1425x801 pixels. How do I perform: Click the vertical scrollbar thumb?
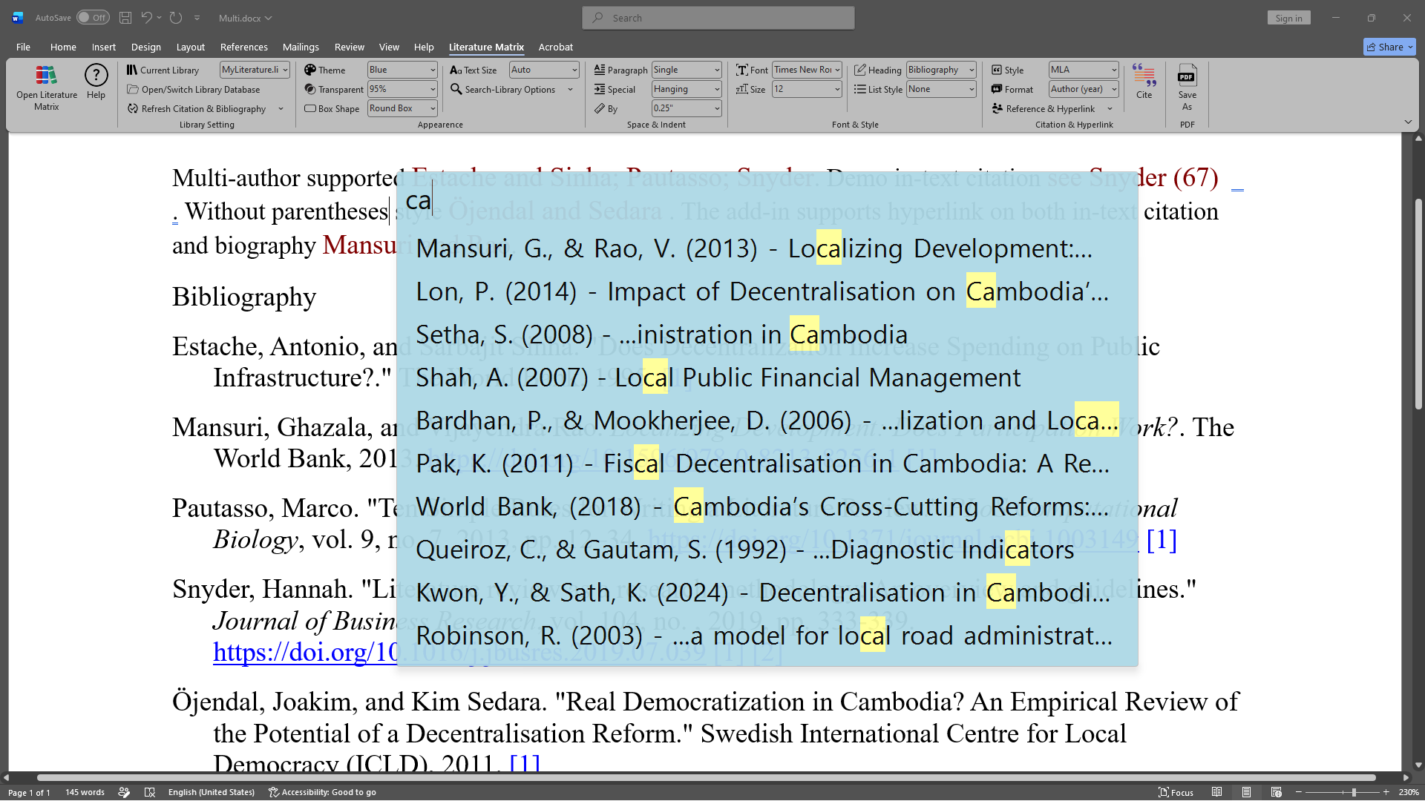tap(1418, 304)
